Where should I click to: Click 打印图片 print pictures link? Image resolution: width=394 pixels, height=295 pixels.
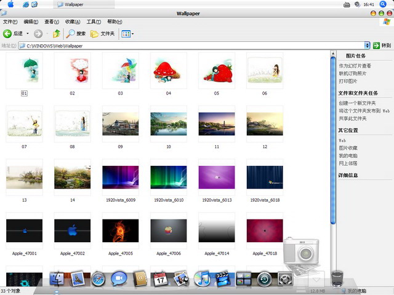click(x=348, y=81)
